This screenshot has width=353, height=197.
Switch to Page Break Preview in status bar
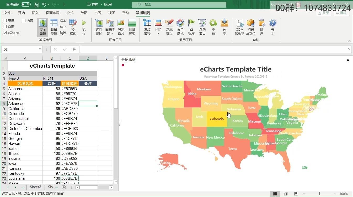(x=296, y=194)
